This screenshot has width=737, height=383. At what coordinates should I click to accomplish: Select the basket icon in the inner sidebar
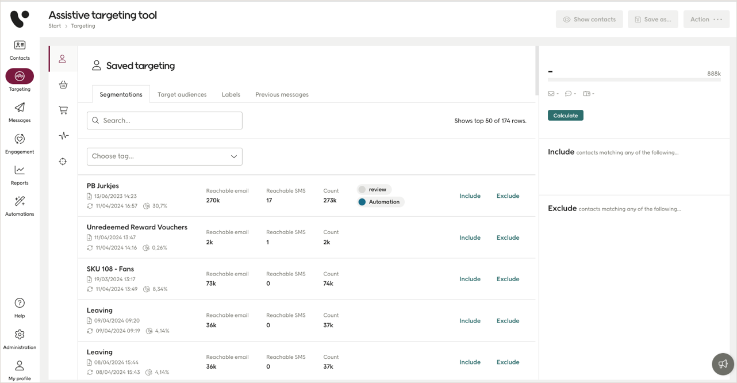(x=63, y=85)
